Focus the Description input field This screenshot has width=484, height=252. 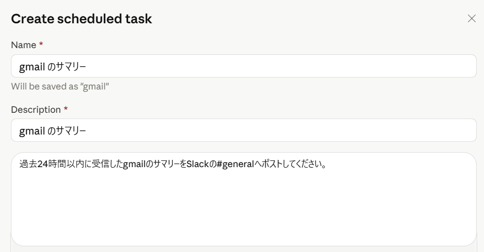[243, 130]
